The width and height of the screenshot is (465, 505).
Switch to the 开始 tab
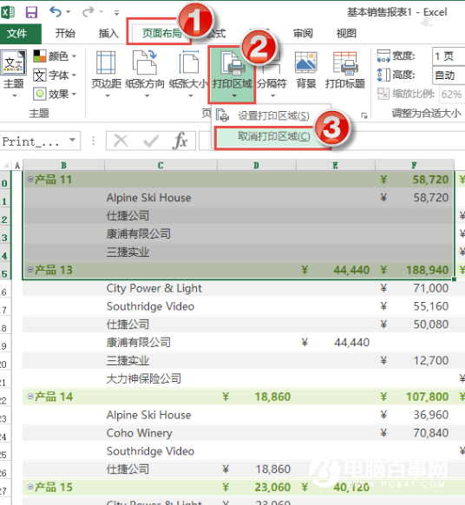pyautogui.click(x=65, y=33)
